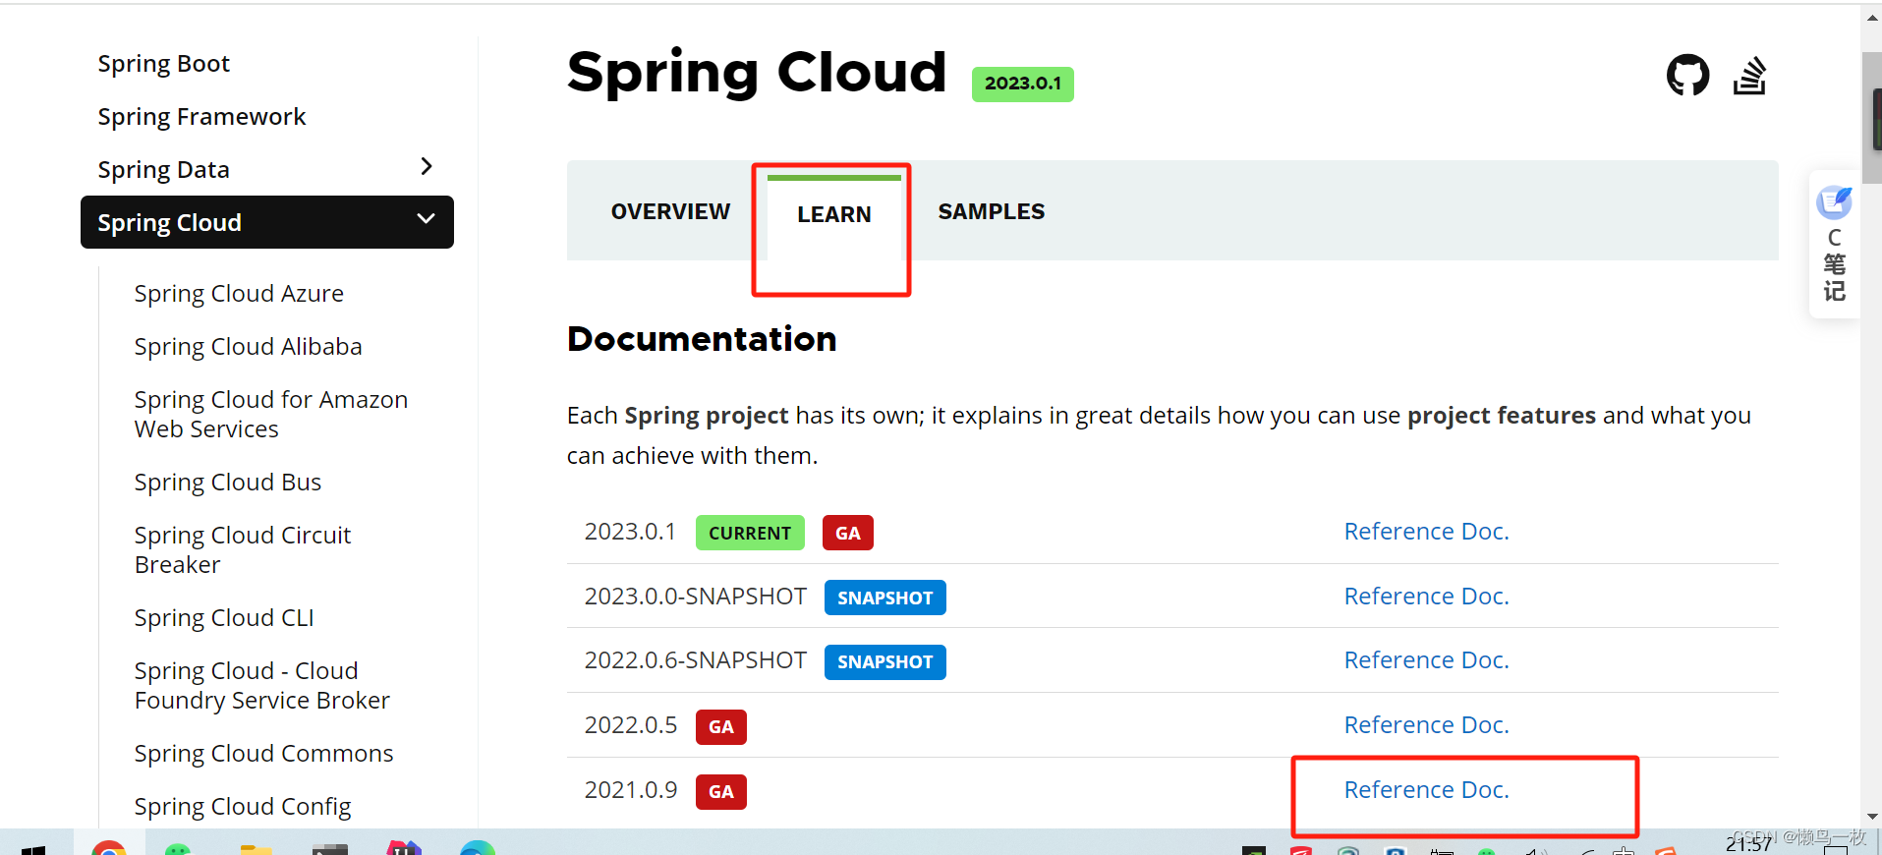This screenshot has height=855, width=1882.
Task: Click the SNAPSHOT badge on 2022.0.6-SNAPSHOT row
Action: (884, 662)
